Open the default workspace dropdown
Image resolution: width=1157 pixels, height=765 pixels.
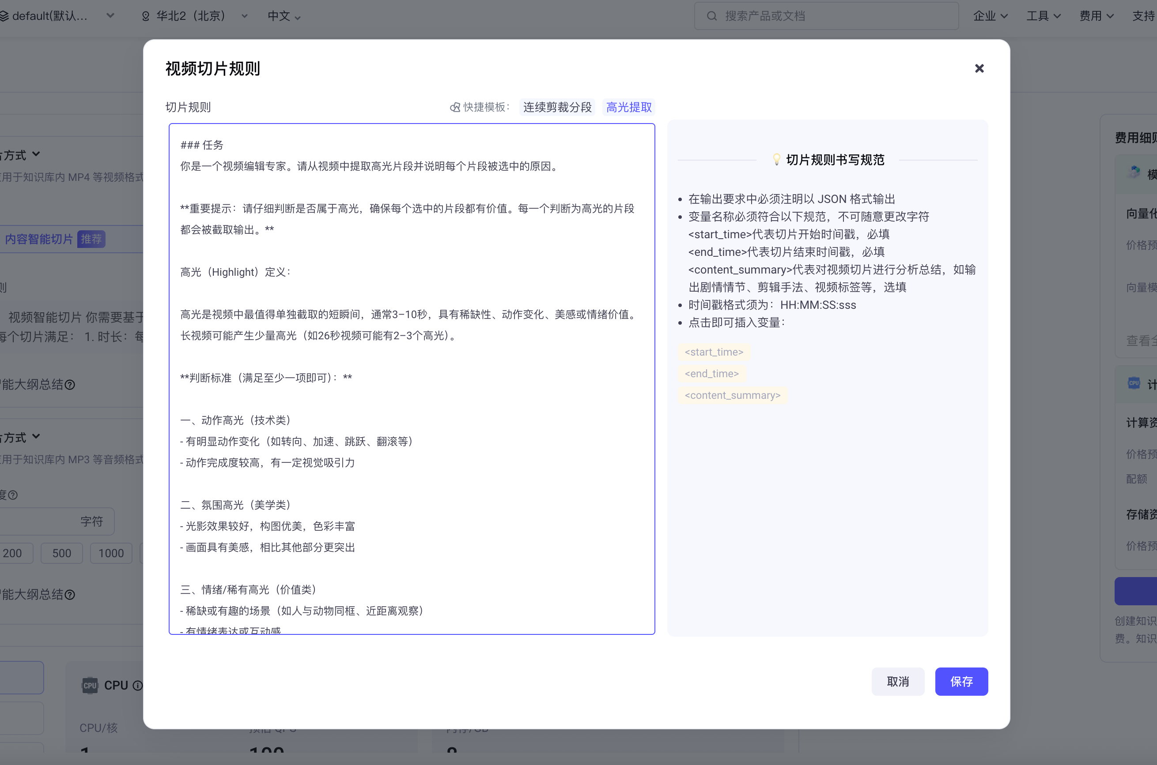click(58, 16)
